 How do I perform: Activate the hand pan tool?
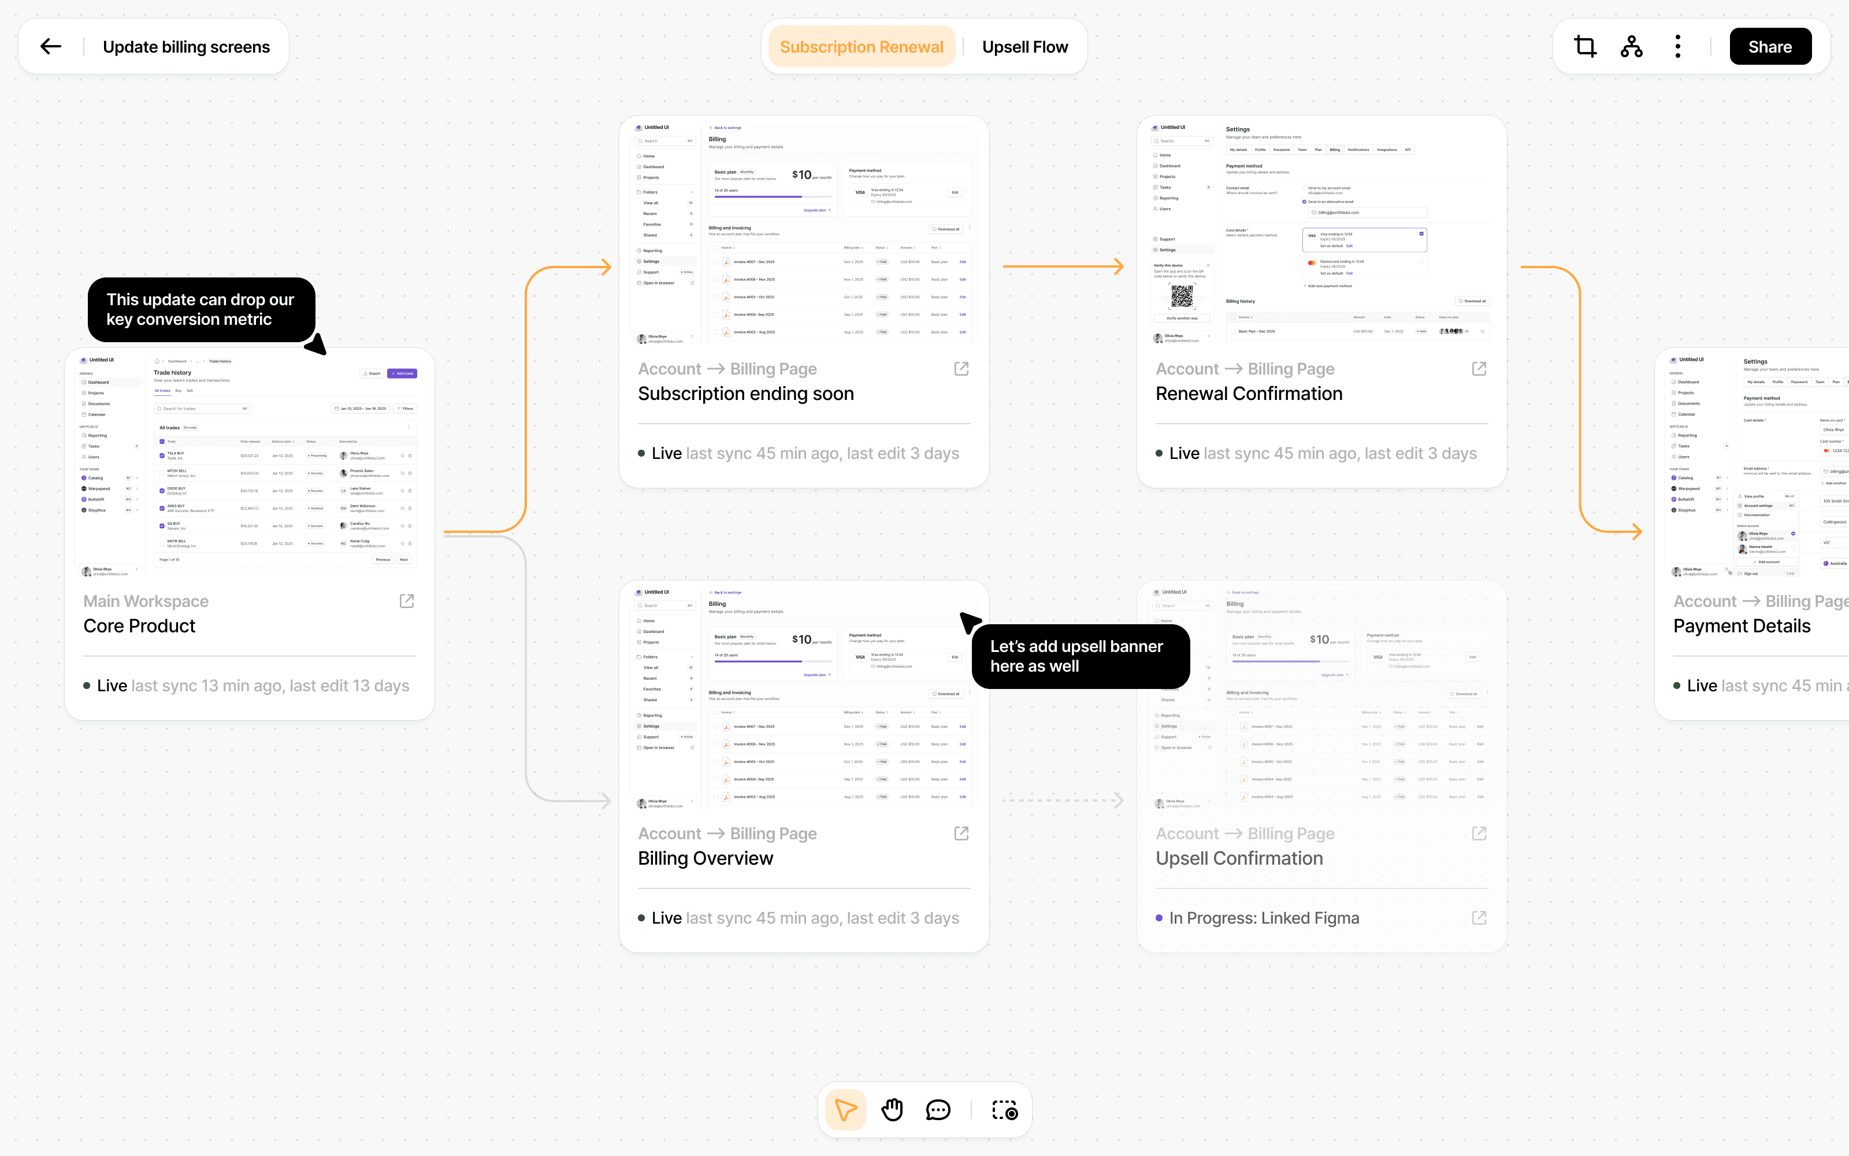coord(892,1109)
